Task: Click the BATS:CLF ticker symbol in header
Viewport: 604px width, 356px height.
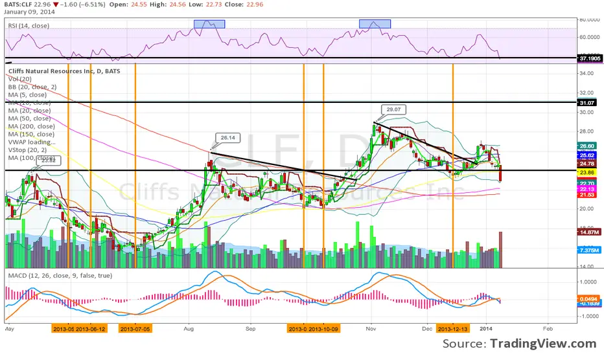Action: coord(19,5)
